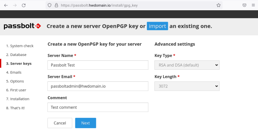Click the Comment text field
Screen dimensions: 258x136
click(98, 107)
